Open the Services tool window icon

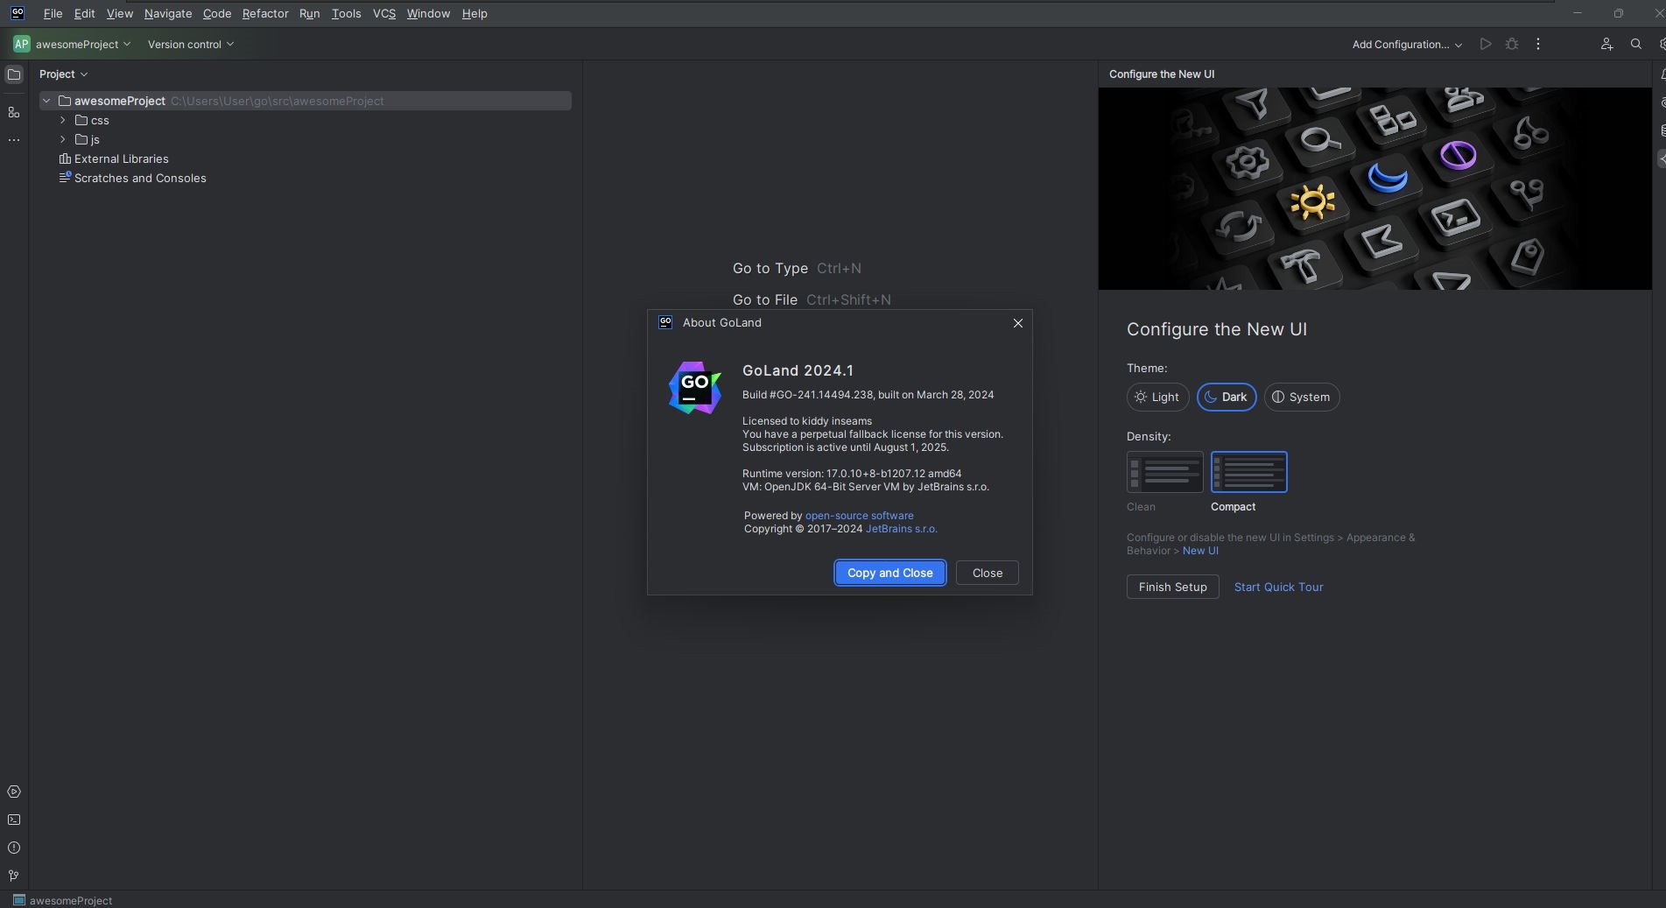pyautogui.click(x=14, y=792)
